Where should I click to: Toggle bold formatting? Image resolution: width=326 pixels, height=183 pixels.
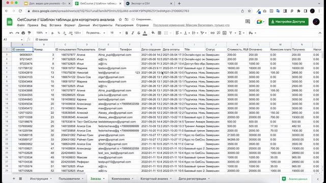click(x=127, y=33)
